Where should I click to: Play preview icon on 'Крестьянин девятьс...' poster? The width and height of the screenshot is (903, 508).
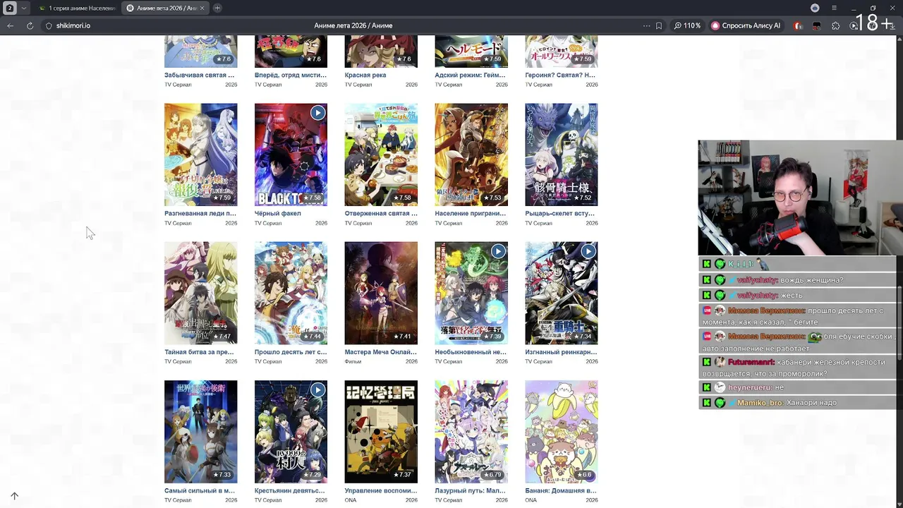(318, 389)
